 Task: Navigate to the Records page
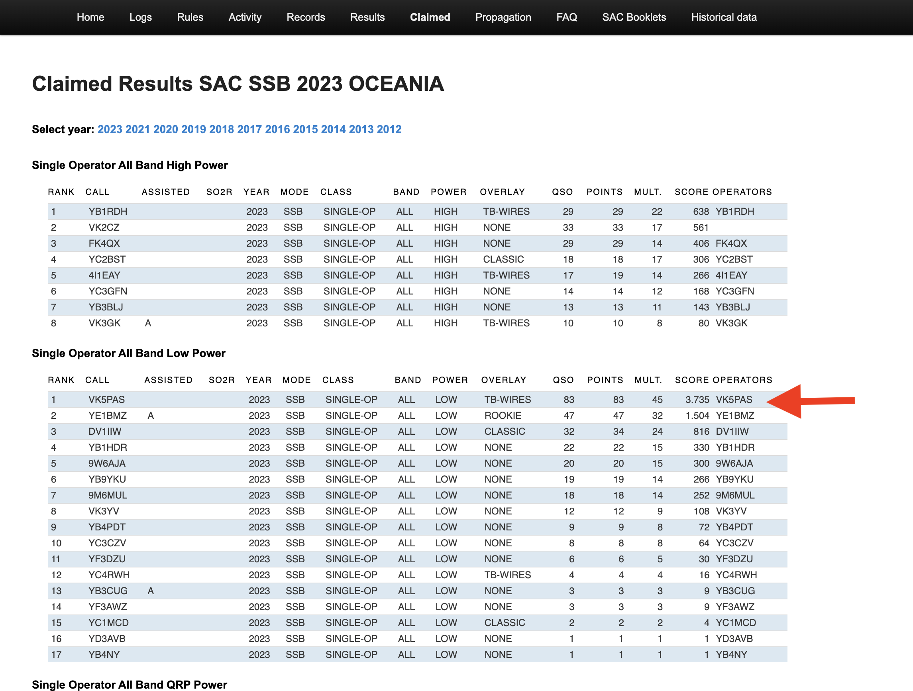click(305, 18)
